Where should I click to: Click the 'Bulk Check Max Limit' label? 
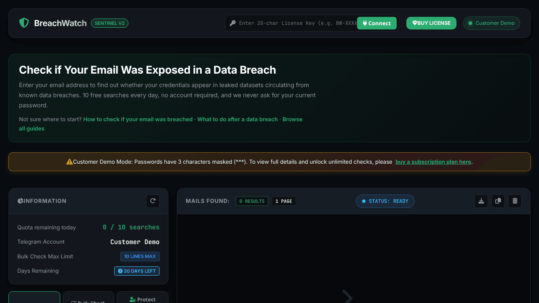pyautogui.click(x=45, y=256)
